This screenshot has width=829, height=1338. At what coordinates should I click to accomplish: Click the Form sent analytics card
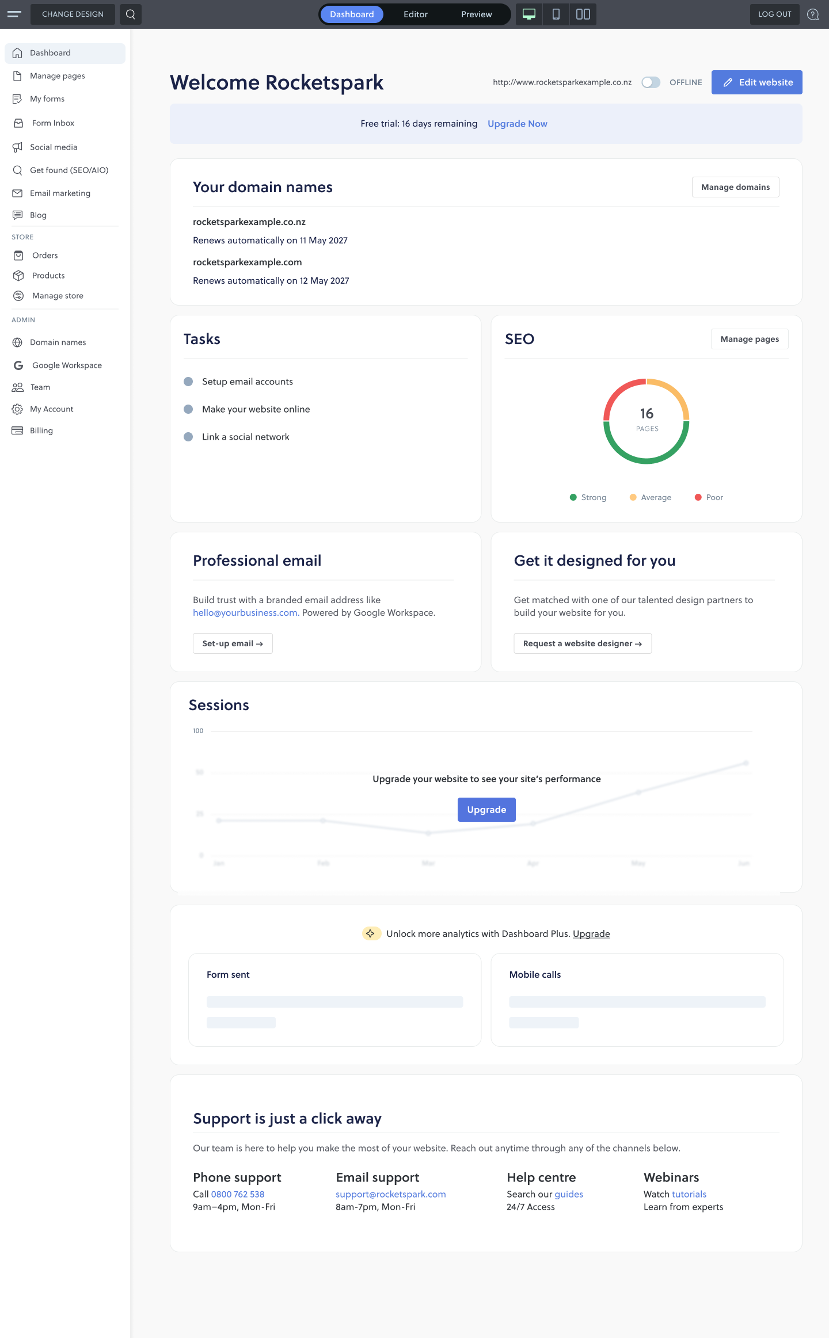coord(334,1000)
